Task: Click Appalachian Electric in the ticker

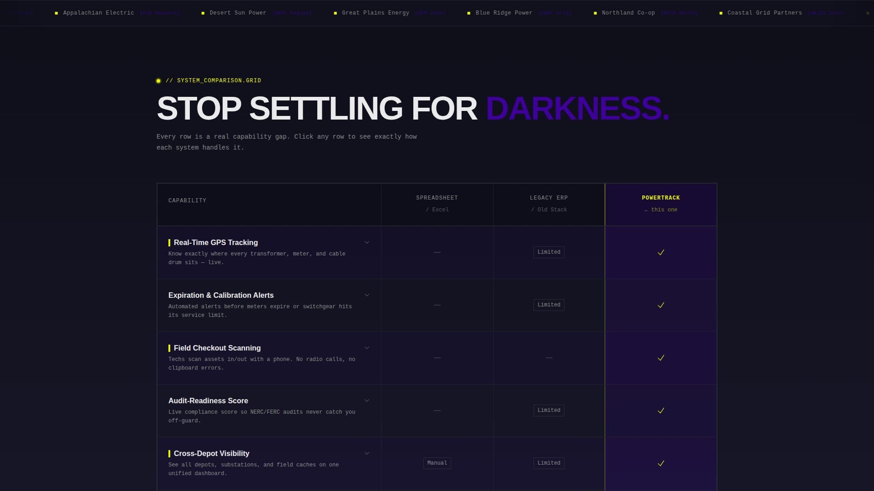Action: pyautogui.click(x=98, y=13)
